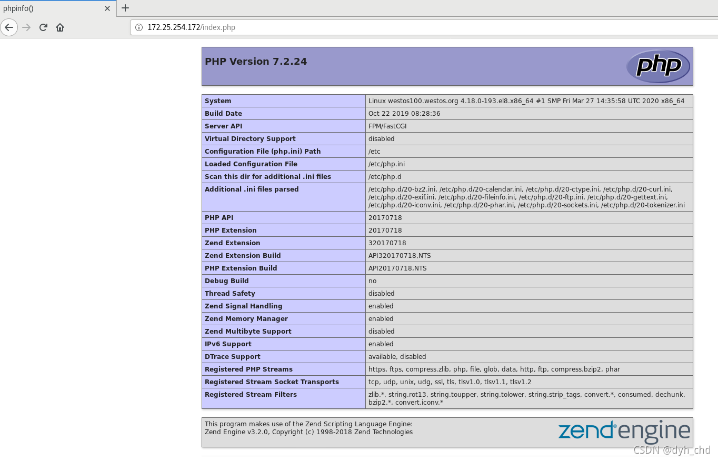Click the Zend Signal Handling label
Viewport: 718px width, 461px height.
[x=244, y=306]
